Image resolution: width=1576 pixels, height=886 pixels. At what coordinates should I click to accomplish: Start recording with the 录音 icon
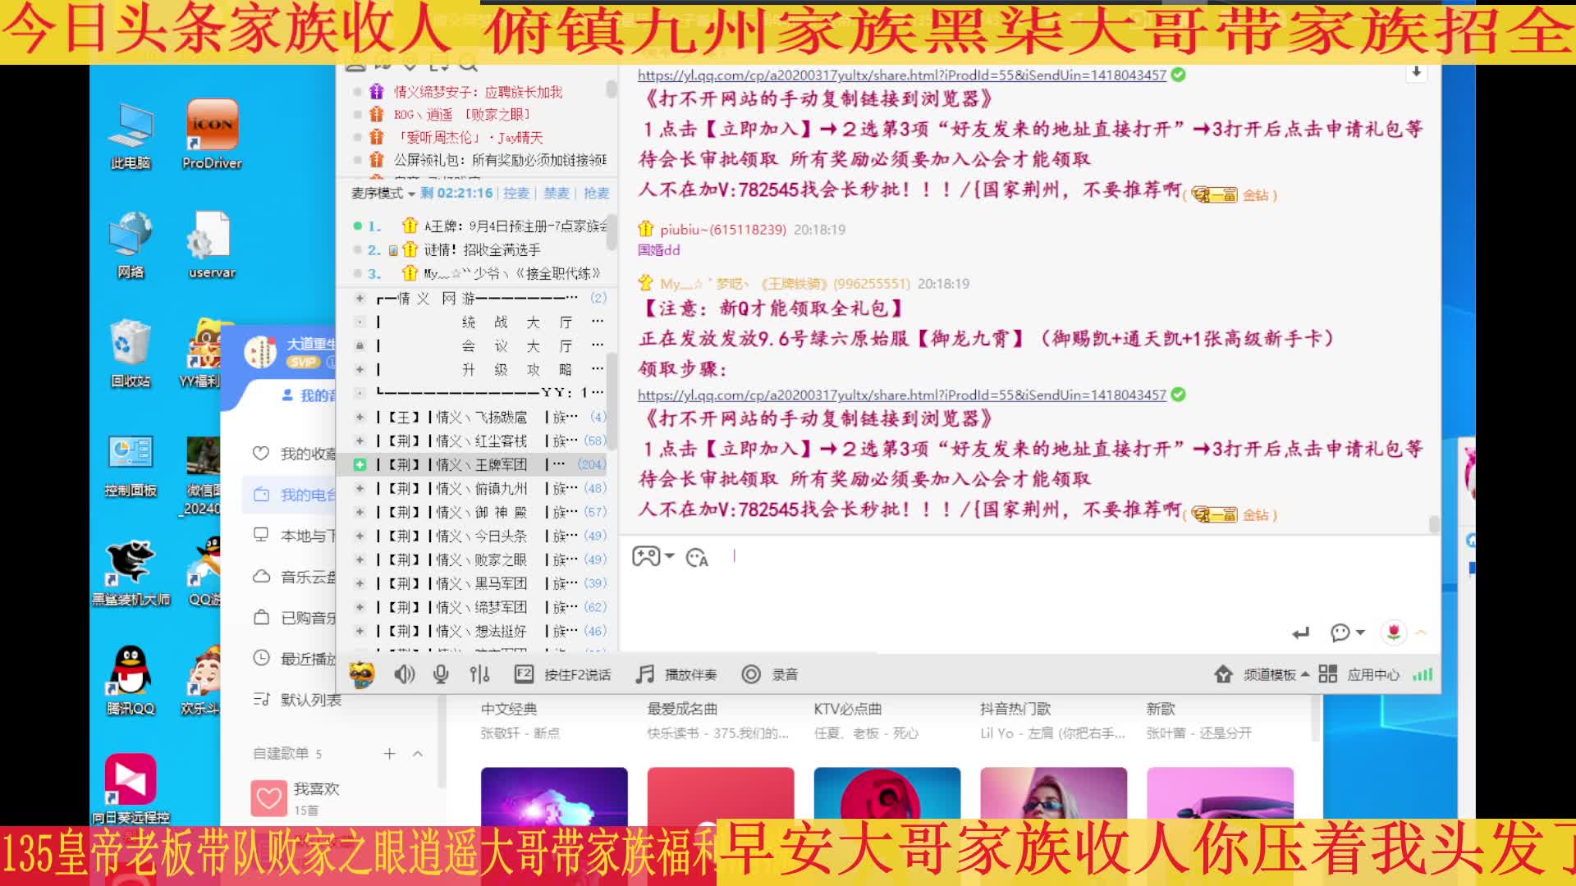(750, 674)
